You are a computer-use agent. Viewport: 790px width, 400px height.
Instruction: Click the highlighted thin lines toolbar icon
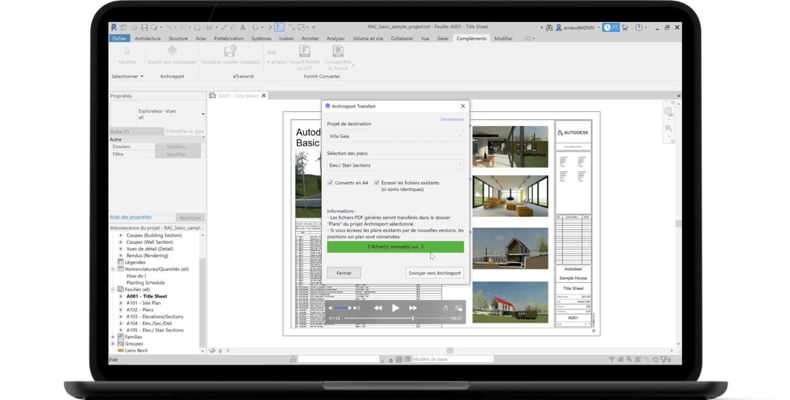pos(279,28)
